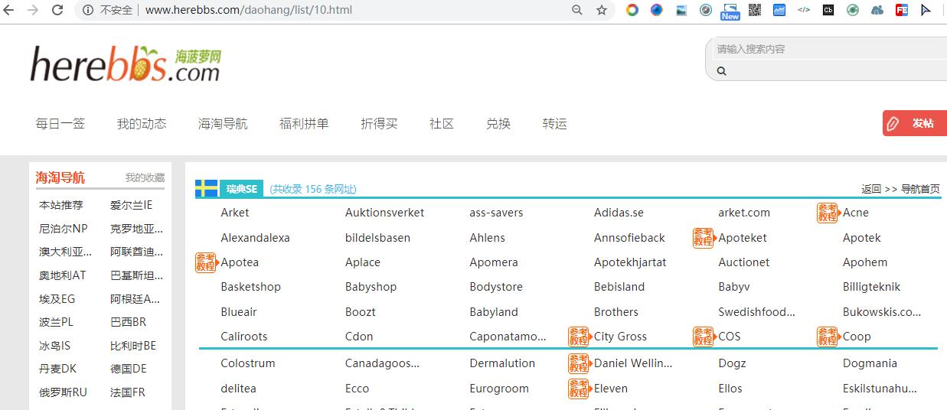Open the Auktionsverket site link
The height and width of the screenshot is (410, 947).
click(384, 213)
